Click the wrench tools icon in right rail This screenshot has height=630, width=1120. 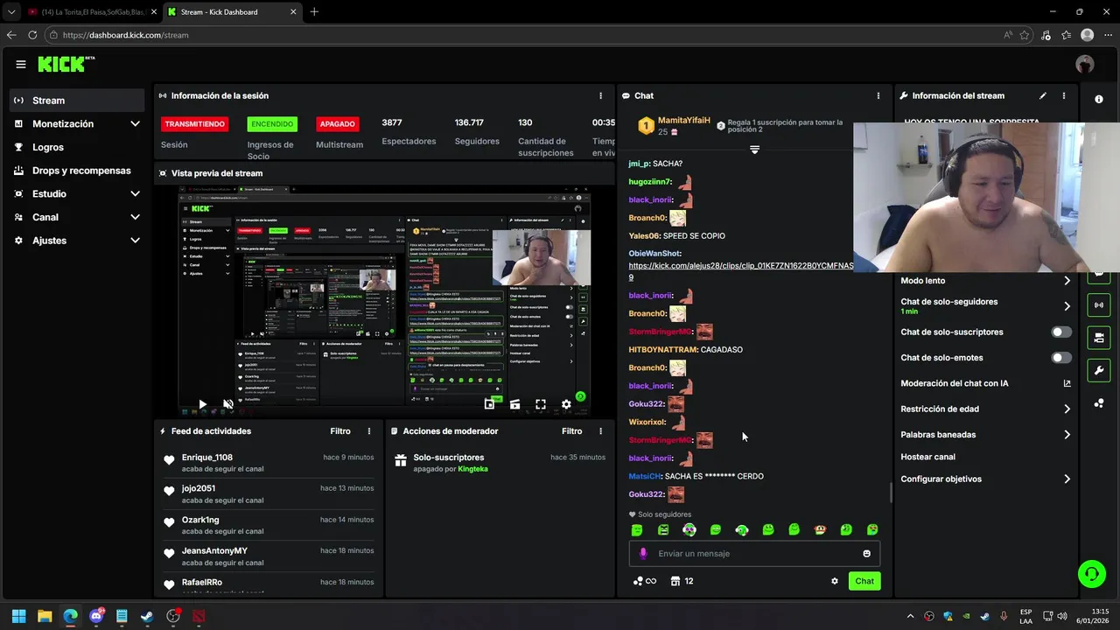click(1099, 370)
